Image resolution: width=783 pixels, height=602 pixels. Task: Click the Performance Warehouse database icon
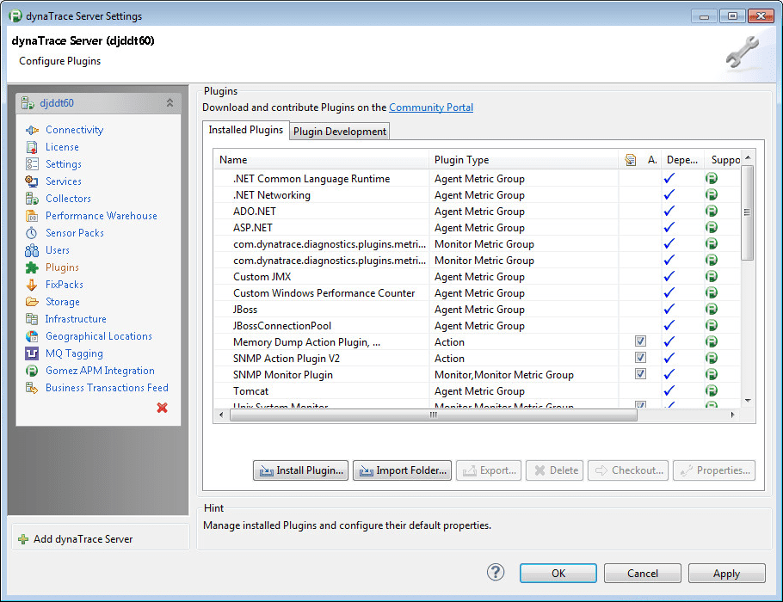(32, 216)
